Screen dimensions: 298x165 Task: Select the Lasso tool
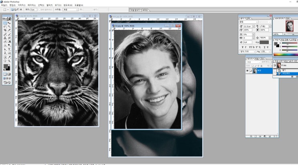click(5, 26)
